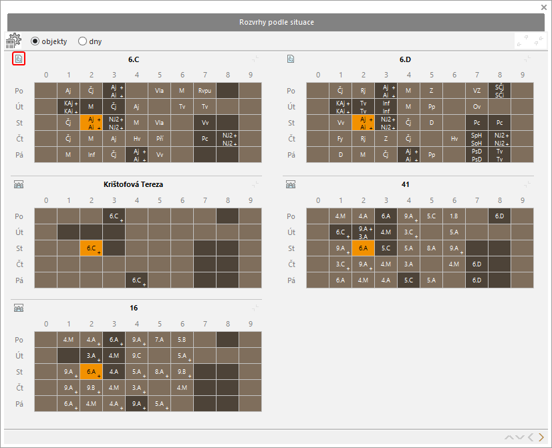
Task: Click the PsD lesson in 6.D Friday
Action: 476,155
